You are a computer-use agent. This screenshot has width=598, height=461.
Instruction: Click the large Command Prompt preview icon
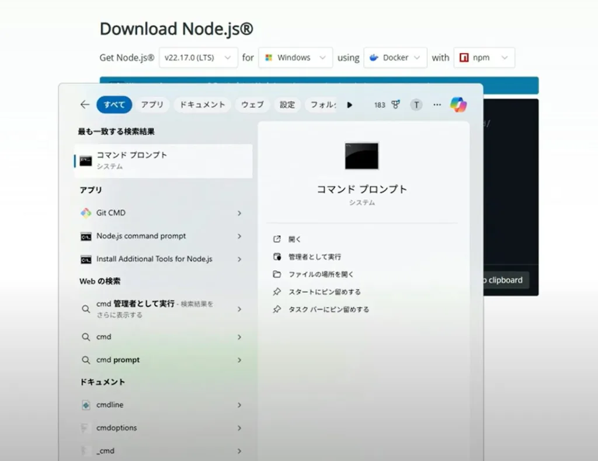(x=361, y=156)
